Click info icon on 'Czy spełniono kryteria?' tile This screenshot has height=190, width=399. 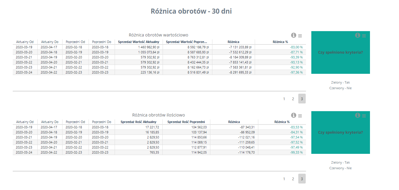coord(358,35)
